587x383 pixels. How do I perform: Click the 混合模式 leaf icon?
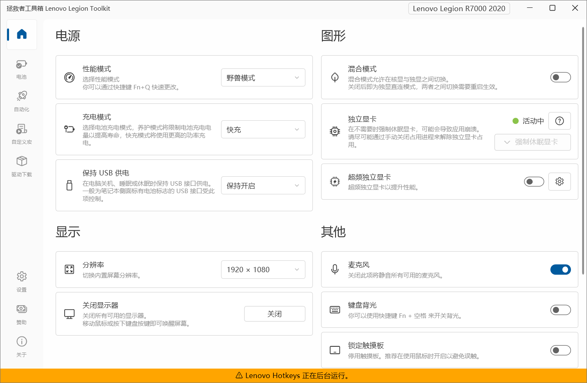335,77
